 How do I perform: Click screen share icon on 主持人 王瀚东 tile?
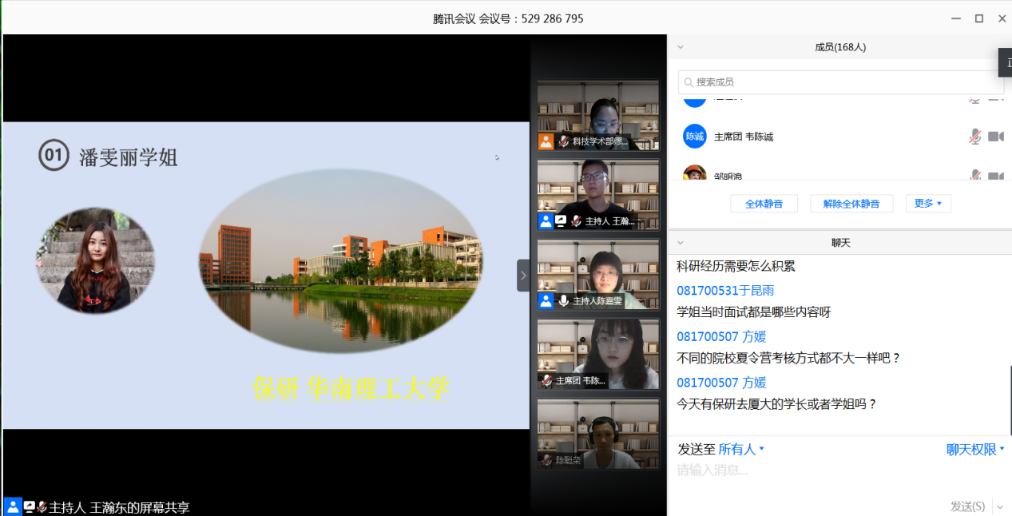point(561,221)
